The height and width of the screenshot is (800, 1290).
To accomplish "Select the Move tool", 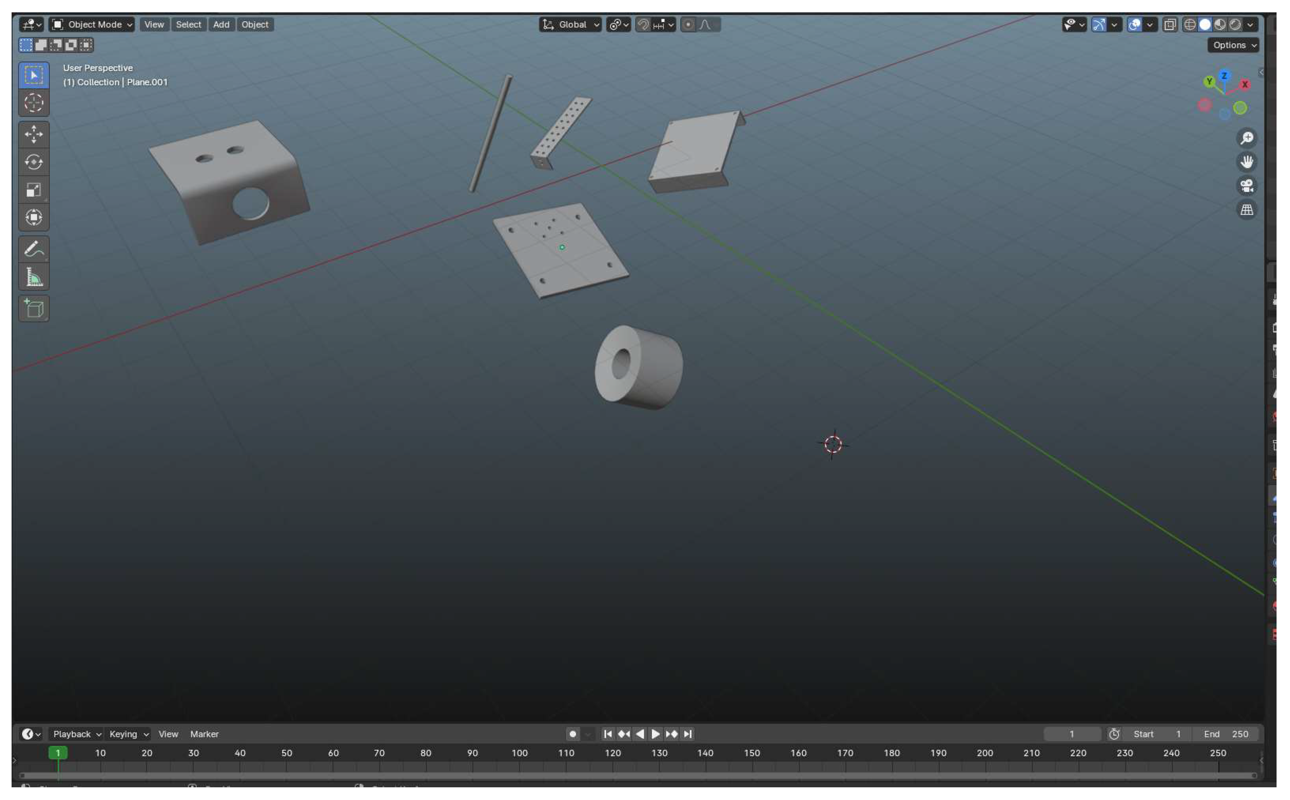I will click(33, 134).
